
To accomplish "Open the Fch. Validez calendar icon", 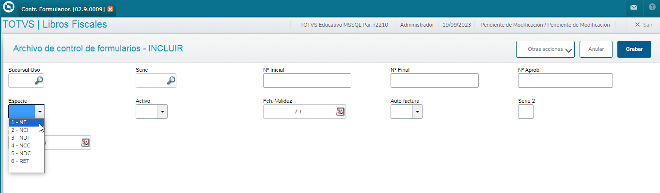I will point(340,112).
